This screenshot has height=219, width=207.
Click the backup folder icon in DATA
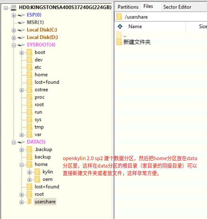click(x=29, y=157)
